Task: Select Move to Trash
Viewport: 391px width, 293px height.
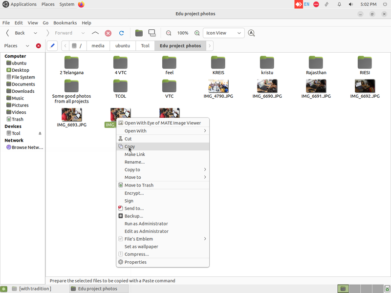Action: pyautogui.click(x=163, y=185)
